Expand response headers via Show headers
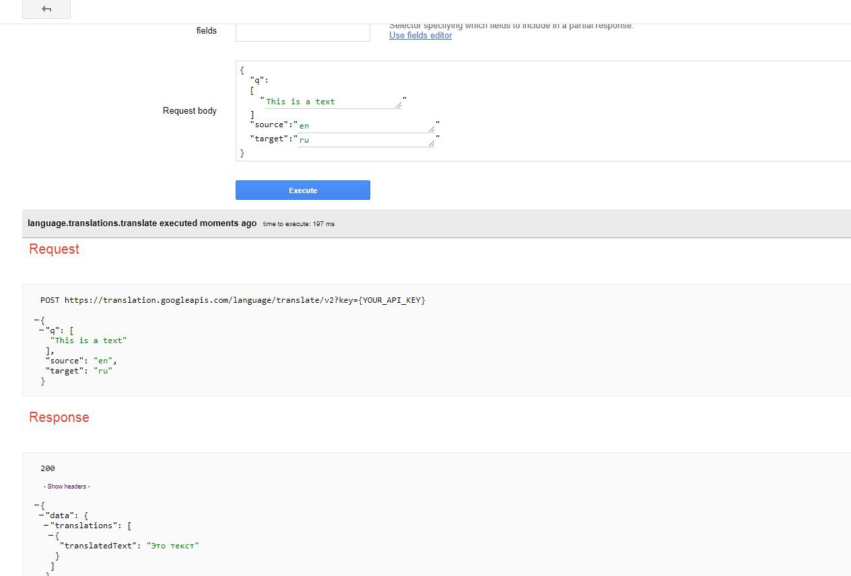 click(x=67, y=487)
